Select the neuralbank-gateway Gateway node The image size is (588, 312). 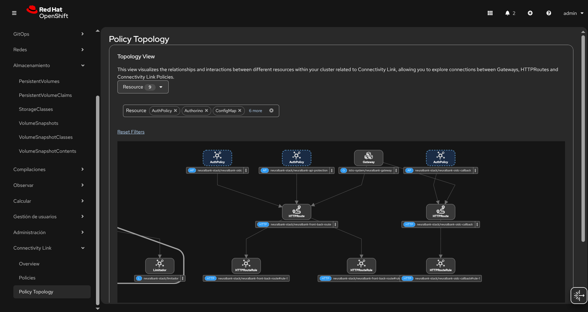click(x=368, y=158)
